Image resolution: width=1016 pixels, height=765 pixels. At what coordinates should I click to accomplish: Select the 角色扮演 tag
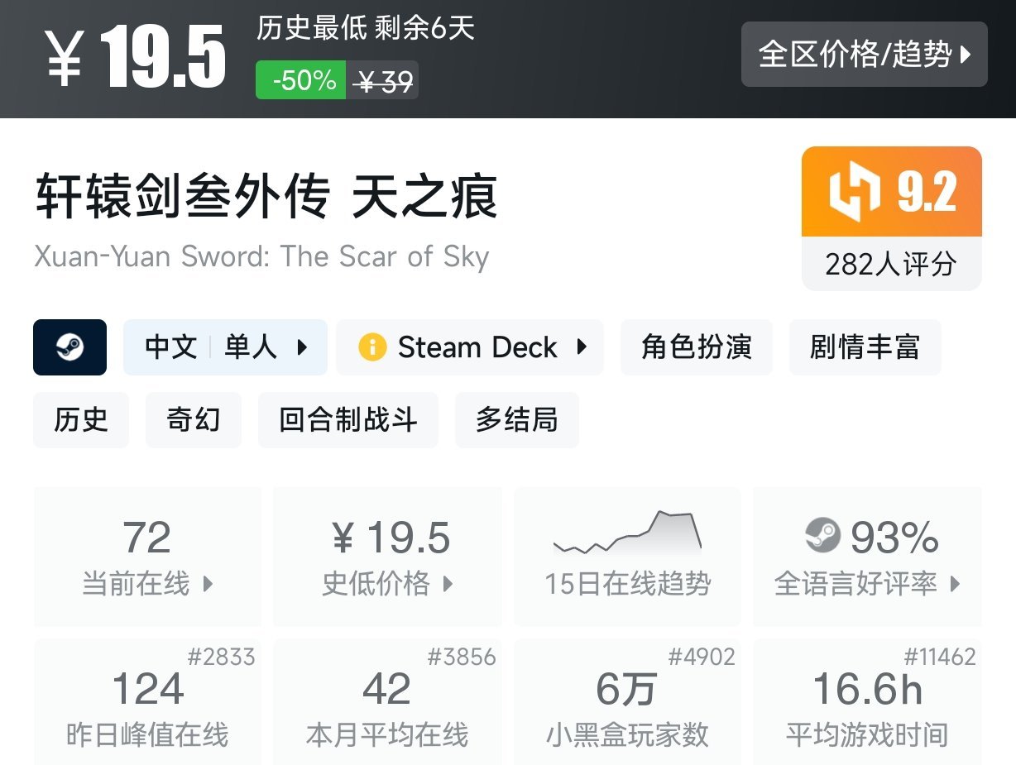click(696, 347)
